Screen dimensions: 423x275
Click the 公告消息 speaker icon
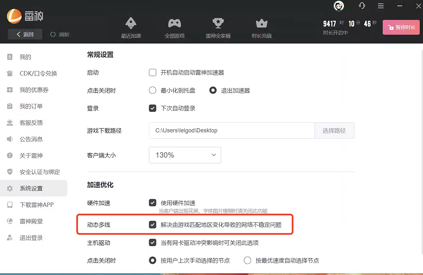10,139
